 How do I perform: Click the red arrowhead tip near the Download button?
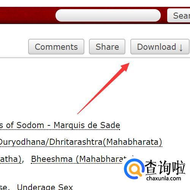tap(127, 65)
